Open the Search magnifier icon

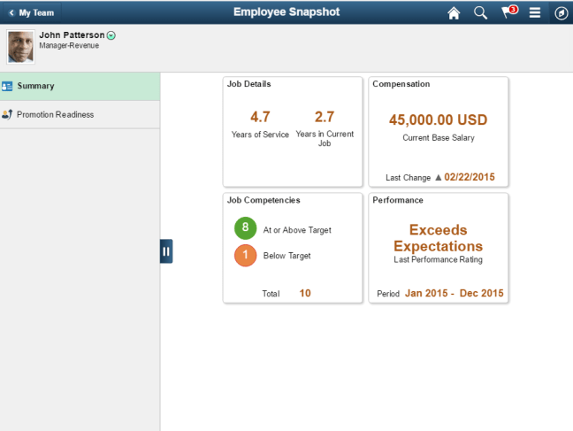pos(480,13)
